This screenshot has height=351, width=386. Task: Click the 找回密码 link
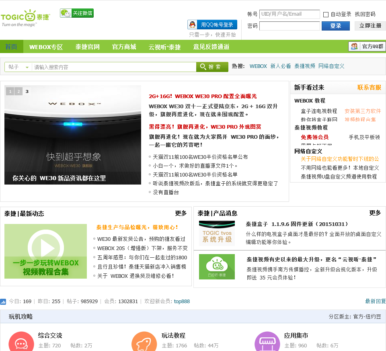[365, 14]
